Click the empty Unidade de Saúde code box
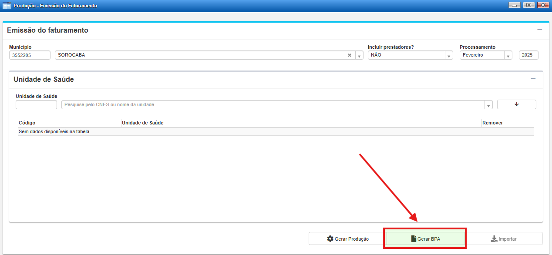 coord(36,105)
